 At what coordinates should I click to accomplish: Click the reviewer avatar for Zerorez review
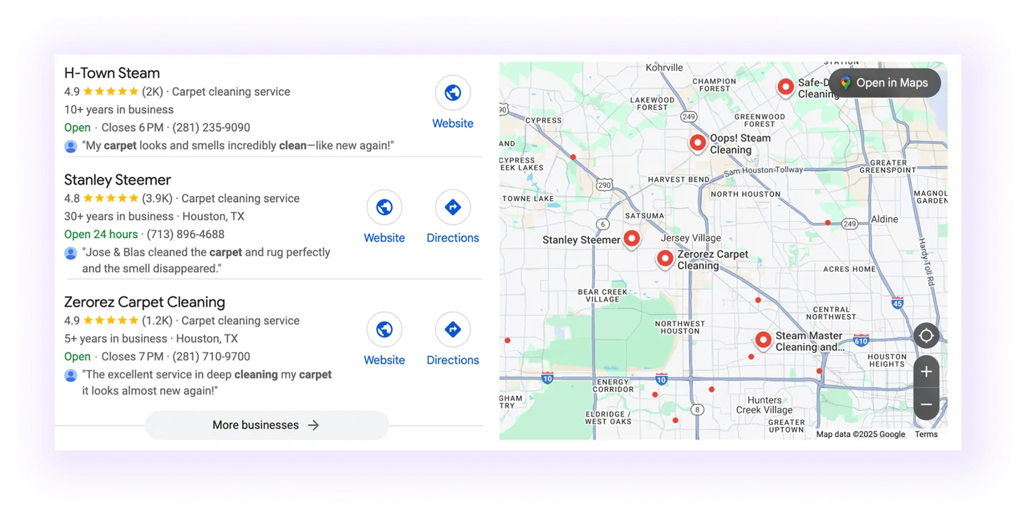coord(71,376)
